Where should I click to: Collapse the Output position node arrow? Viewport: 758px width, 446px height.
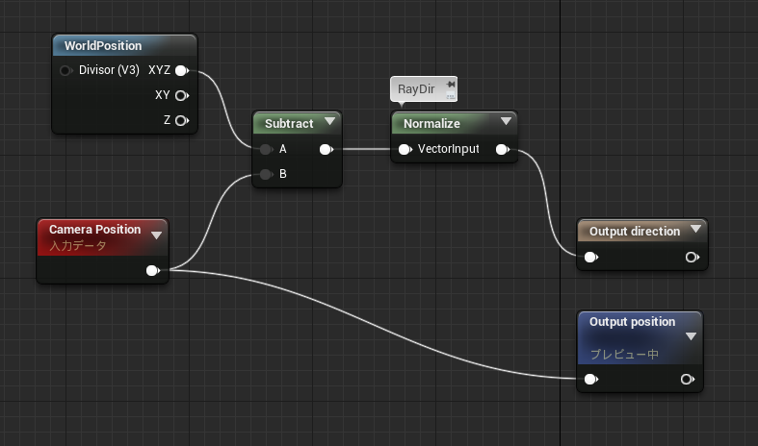point(691,336)
